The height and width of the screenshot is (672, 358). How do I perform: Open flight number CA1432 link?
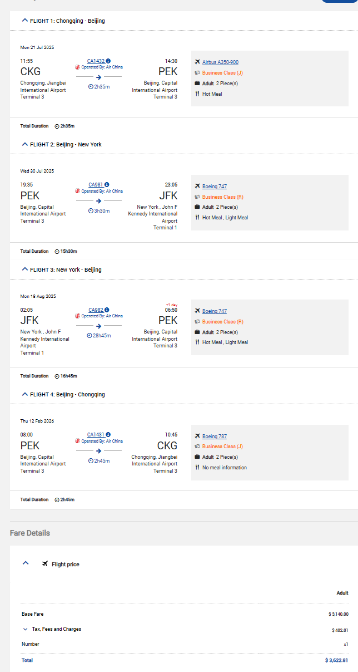[x=96, y=61]
